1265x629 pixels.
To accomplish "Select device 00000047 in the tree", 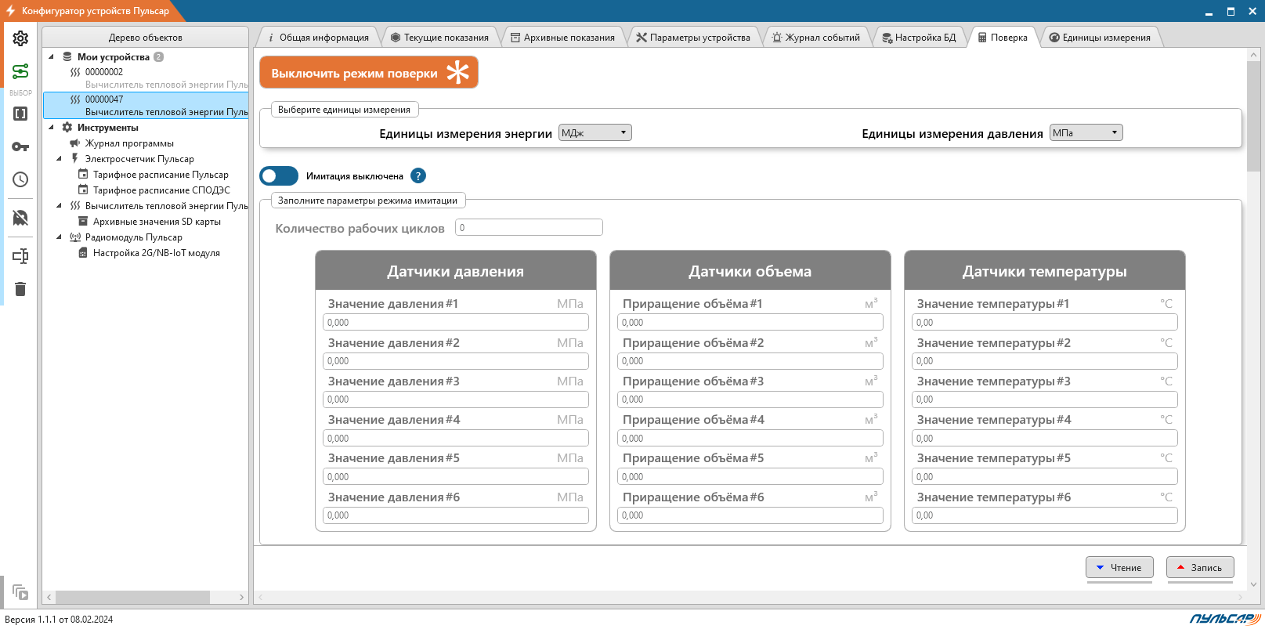I will tap(146, 106).
